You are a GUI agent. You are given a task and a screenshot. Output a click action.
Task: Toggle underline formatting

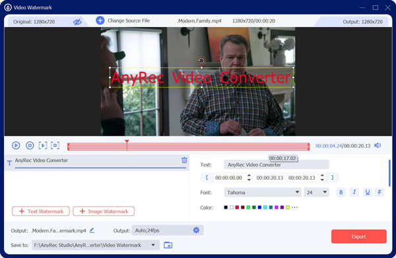coord(368,192)
